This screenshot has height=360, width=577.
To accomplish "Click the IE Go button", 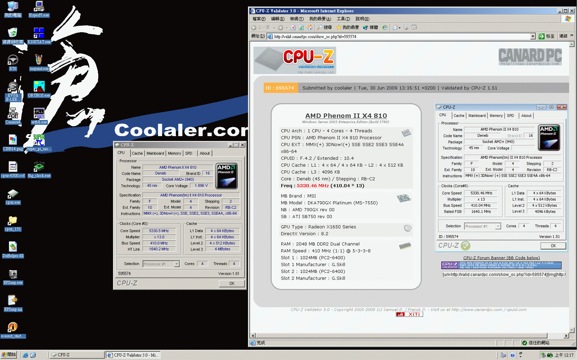I will pos(547,36).
